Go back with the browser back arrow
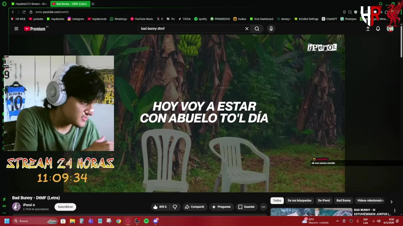 click(x=13, y=12)
